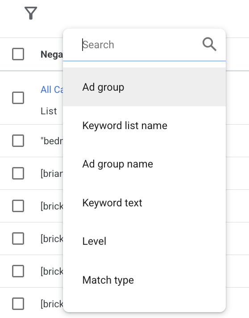This screenshot has width=249, height=318.
Task: Pick Ad group name from the list
Action: [144, 164]
